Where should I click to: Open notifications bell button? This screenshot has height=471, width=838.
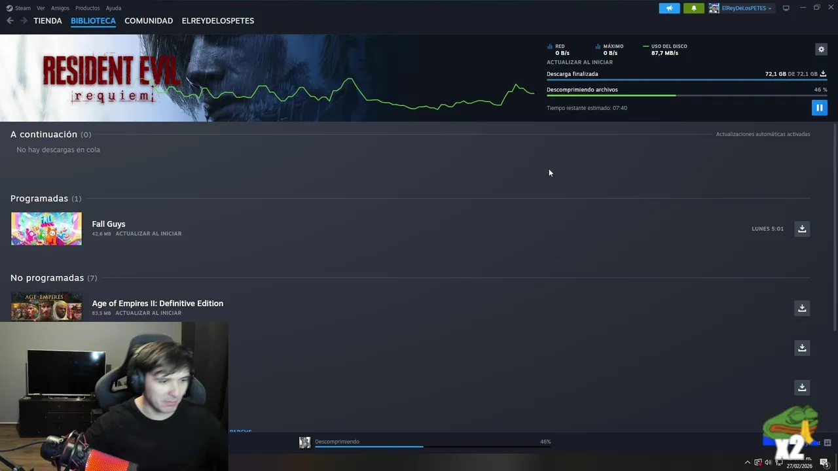coord(694,8)
